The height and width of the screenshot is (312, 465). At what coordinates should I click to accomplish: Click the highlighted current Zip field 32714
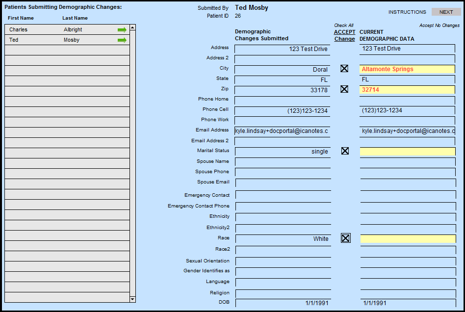point(407,90)
